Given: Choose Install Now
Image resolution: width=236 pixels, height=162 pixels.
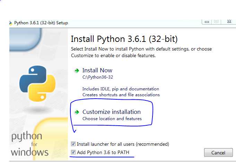Looking at the screenshot, I should pos(97,70).
